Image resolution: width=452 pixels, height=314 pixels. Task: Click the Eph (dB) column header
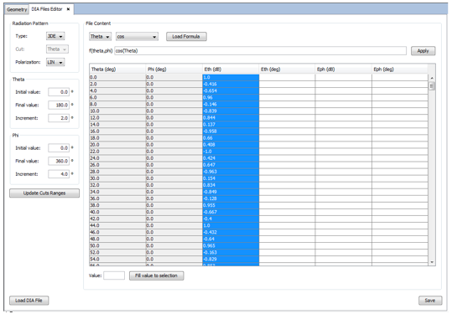(x=343, y=69)
